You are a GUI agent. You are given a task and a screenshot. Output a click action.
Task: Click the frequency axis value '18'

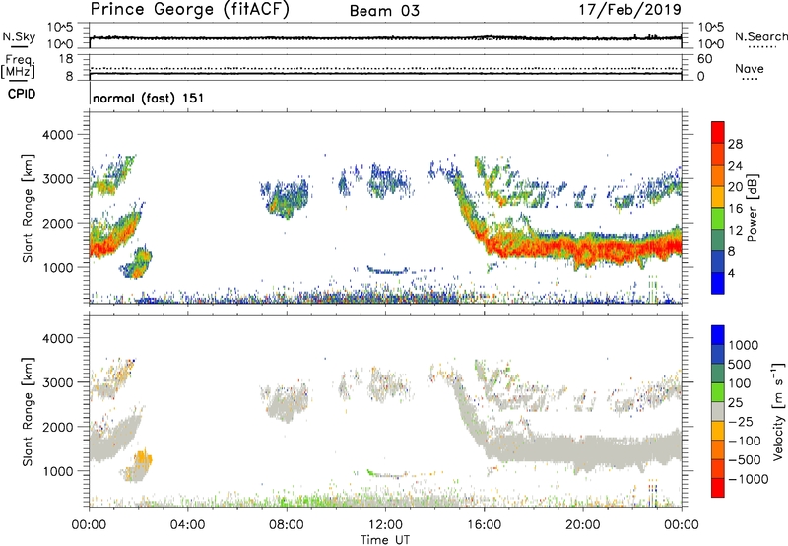66,59
